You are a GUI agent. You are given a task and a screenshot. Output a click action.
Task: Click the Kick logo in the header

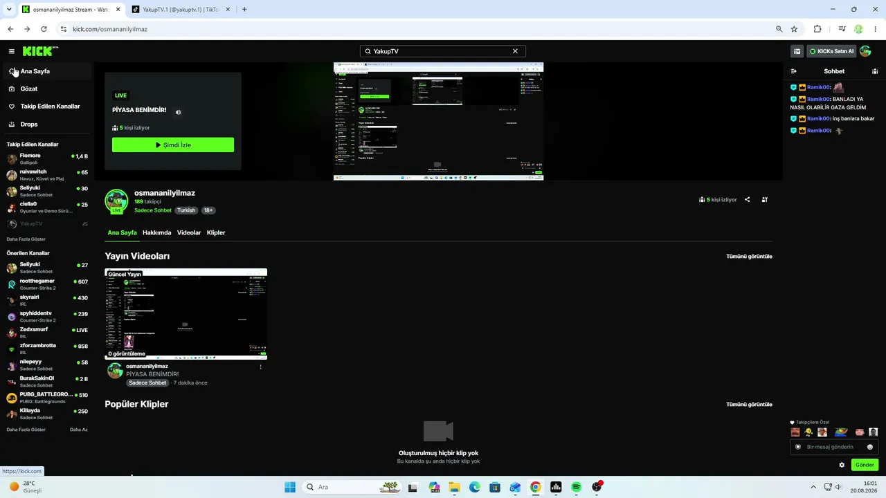40,51
